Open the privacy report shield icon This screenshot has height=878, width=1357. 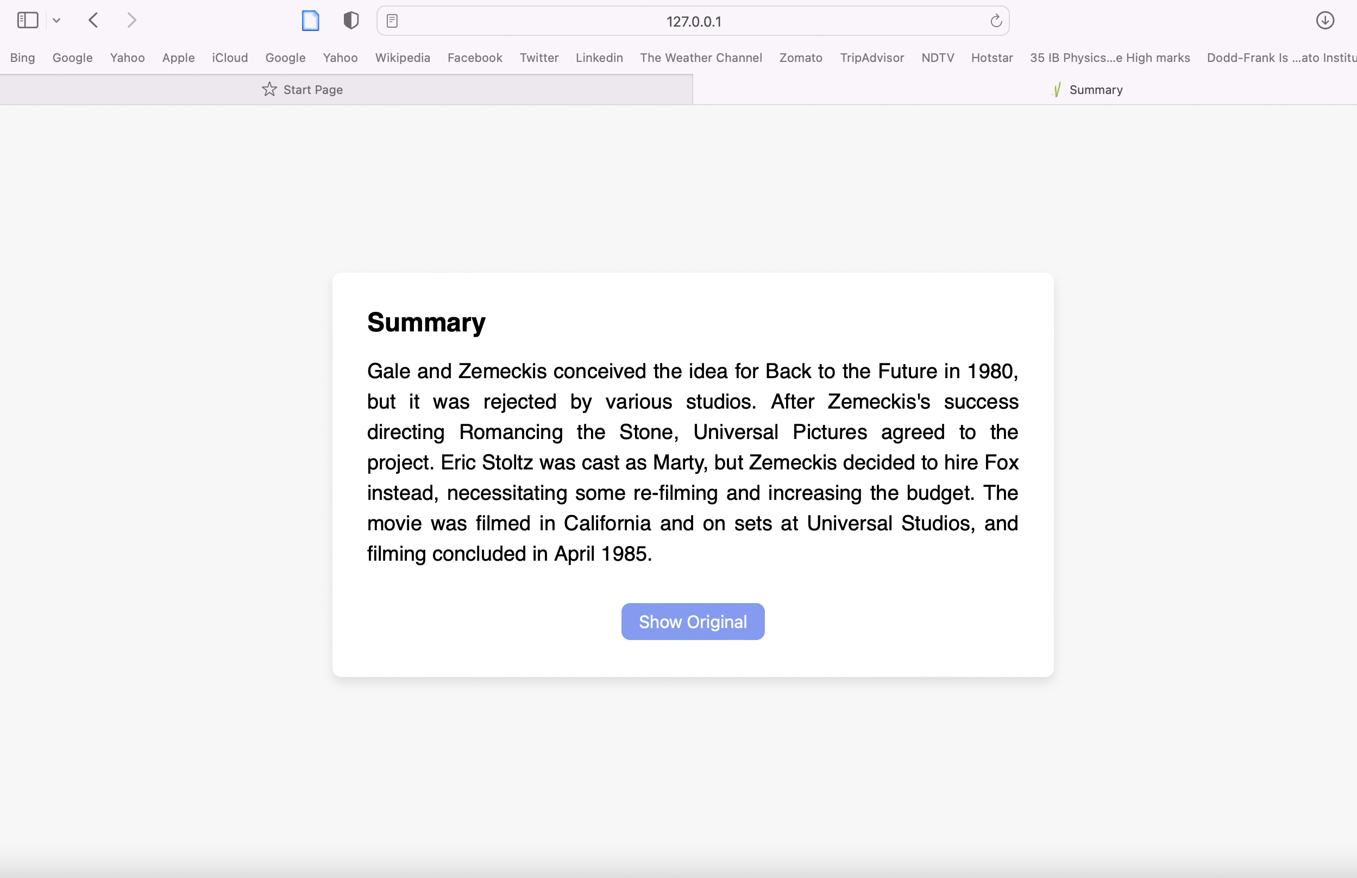pos(351,21)
